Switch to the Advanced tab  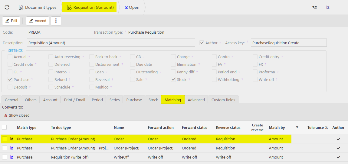[196, 100]
